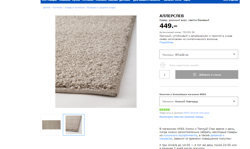
Task: Click the pencil icon on Добавить в список
Action: 195,75
